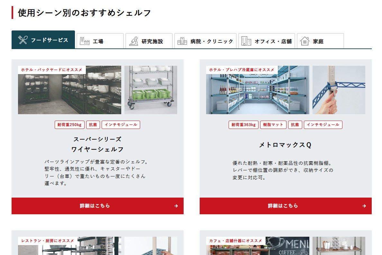This screenshot has height=255, width=382.
Task: Switch to the 工場 tab
Action: click(x=100, y=41)
